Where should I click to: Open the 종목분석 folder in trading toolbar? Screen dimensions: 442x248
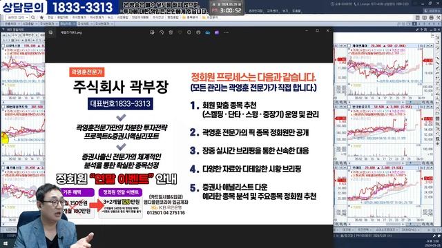190,17
